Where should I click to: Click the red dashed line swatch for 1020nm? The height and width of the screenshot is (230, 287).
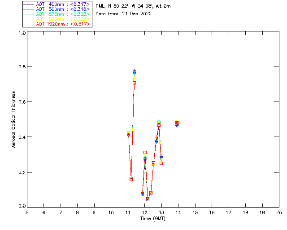[29, 24]
